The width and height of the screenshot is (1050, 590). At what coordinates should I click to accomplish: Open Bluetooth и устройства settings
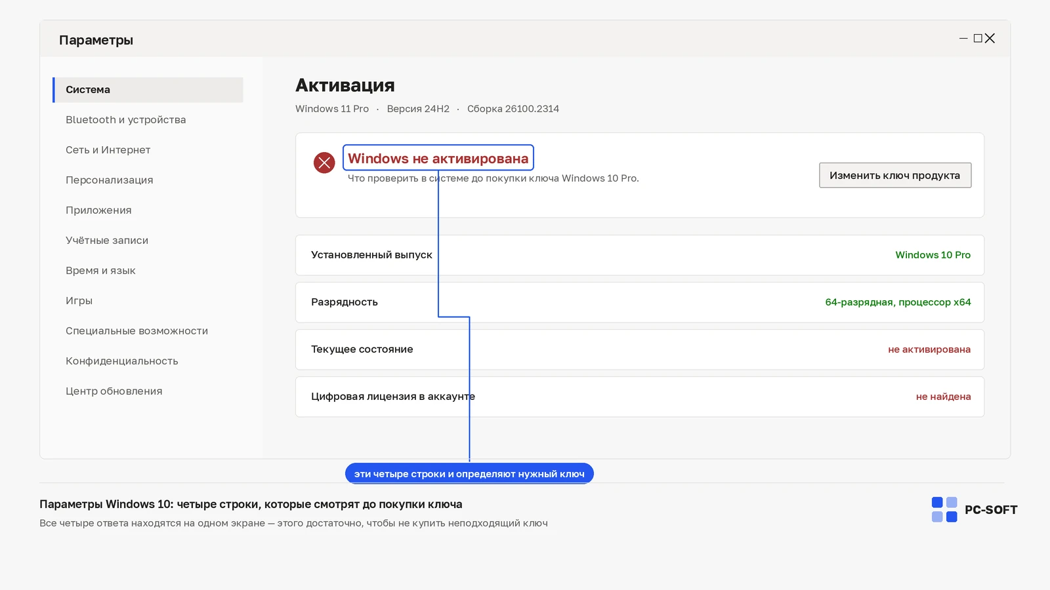click(x=125, y=120)
